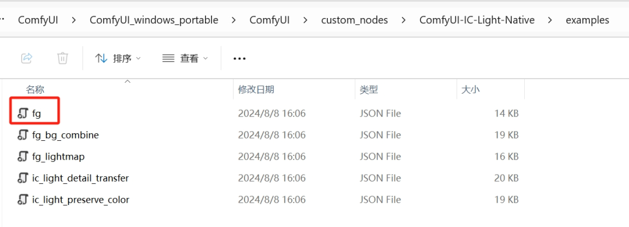Click the delete trash icon
This screenshot has width=629, height=227.
pos(62,58)
